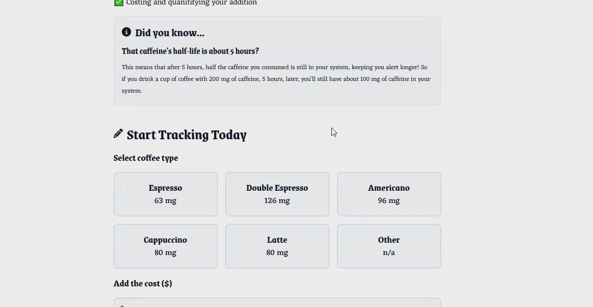This screenshot has width=593, height=307.
Task: Click the "Did you know..." heading
Action: pyautogui.click(x=170, y=33)
